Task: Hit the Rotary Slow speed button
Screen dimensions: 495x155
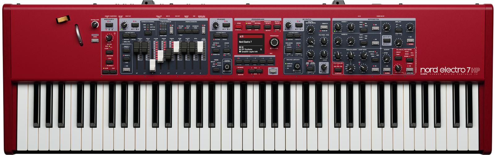Action: tap(106, 72)
